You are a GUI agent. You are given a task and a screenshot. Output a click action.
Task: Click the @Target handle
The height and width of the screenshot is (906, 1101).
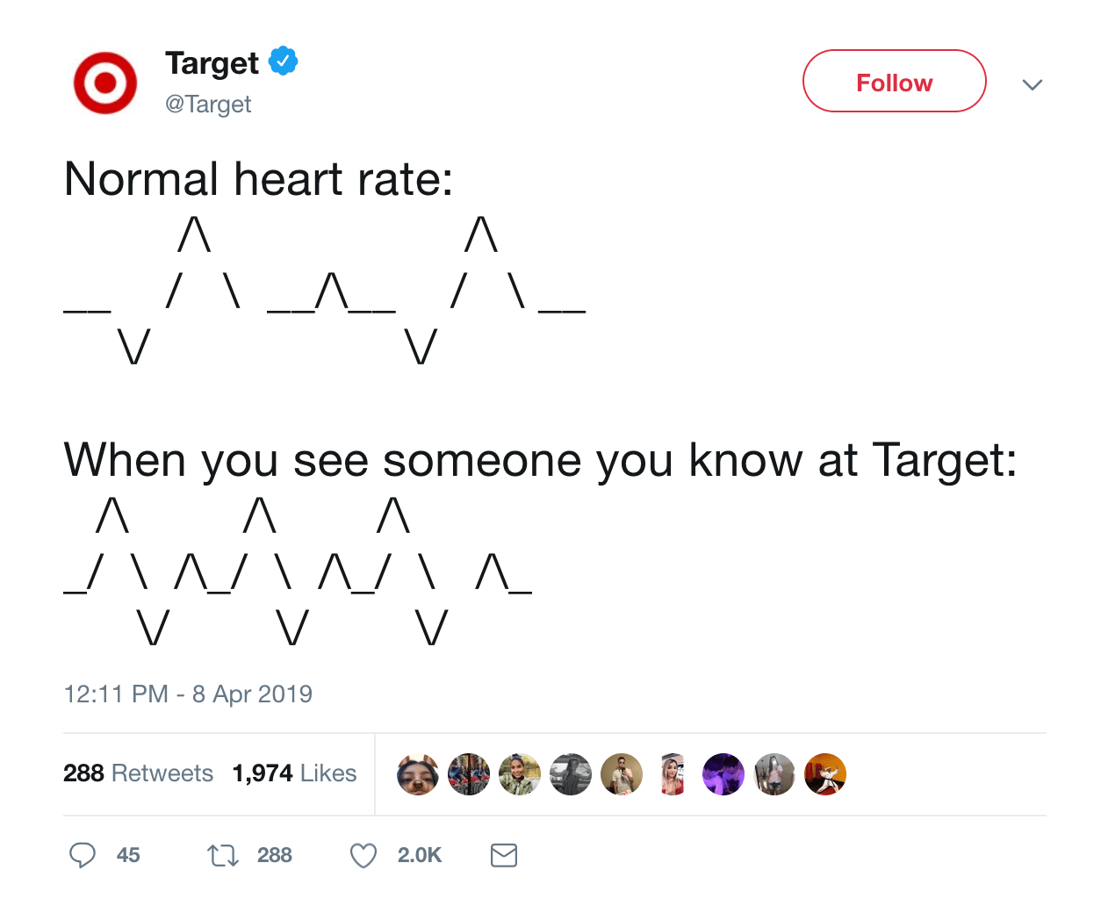[x=208, y=104]
